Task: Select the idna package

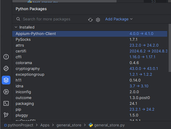Action: pos(19,86)
